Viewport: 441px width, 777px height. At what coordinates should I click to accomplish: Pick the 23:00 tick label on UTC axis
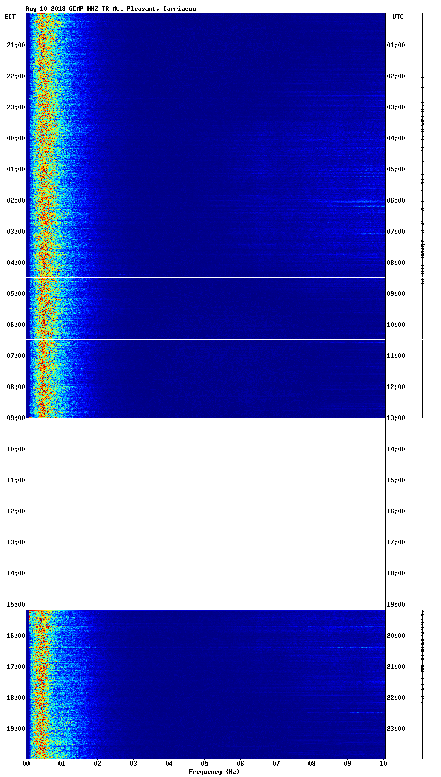tap(396, 729)
